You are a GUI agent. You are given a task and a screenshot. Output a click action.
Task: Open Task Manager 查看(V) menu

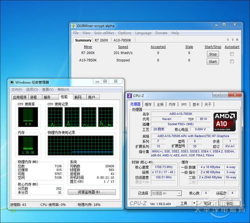coord(48,89)
